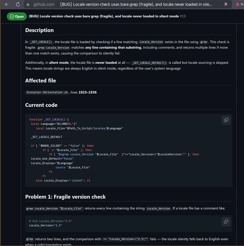This screenshot has width=244, height=246.
Task: Click the issue number #19
Action: click(x=183, y=16)
